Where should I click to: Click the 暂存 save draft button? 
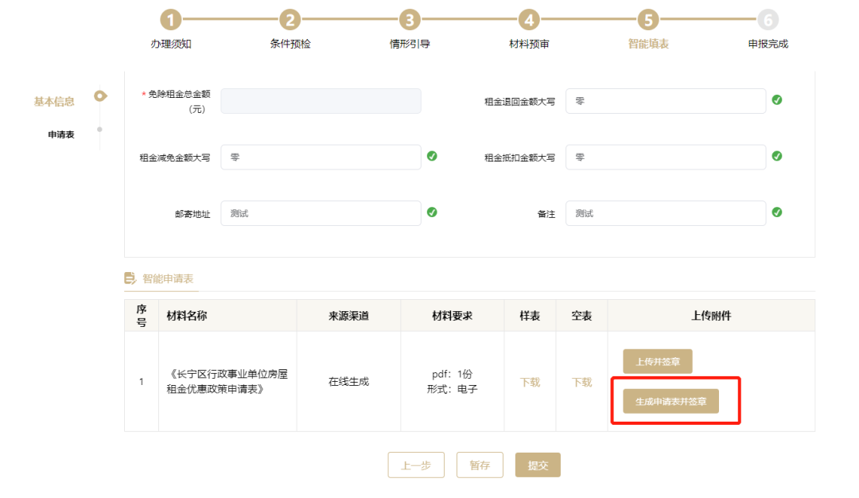tap(480, 465)
